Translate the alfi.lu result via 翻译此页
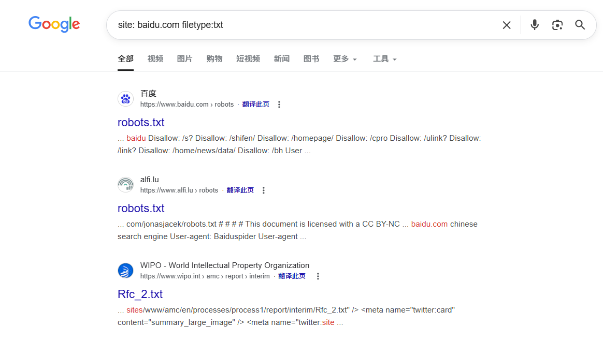 pyautogui.click(x=240, y=190)
